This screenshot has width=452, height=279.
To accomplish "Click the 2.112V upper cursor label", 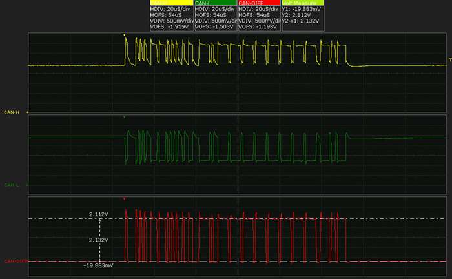I will pyautogui.click(x=99, y=214).
